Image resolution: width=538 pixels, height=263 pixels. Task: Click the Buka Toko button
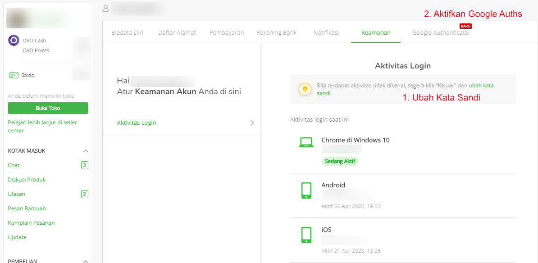(48, 108)
